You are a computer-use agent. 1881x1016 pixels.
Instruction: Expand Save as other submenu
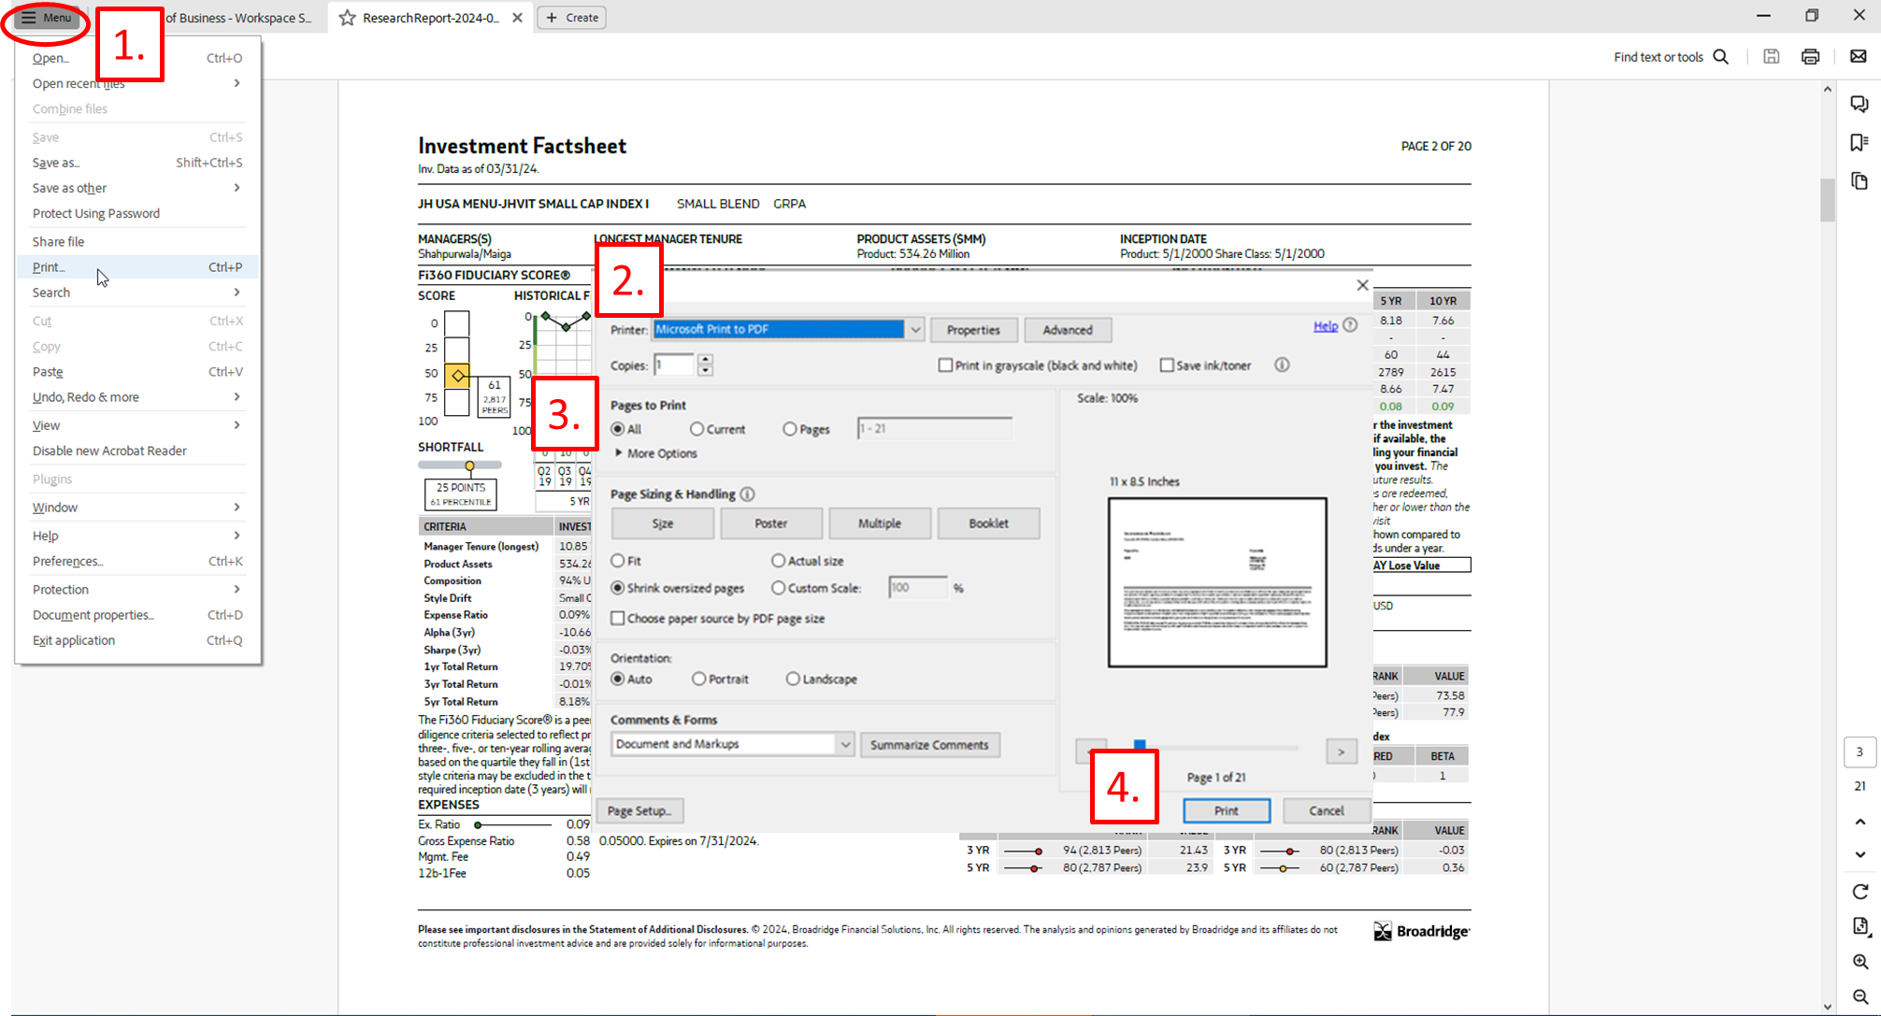pyautogui.click(x=136, y=188)
